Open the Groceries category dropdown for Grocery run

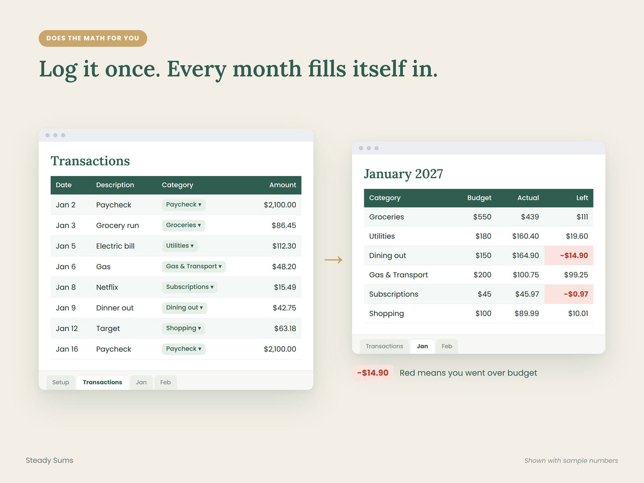pyautogui.click(x=184, y=225)
